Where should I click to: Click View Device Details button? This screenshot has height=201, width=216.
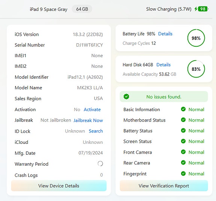[59, 186]
